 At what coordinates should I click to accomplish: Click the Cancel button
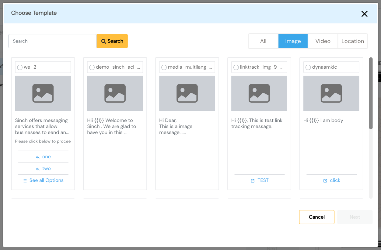click(317, 217)
